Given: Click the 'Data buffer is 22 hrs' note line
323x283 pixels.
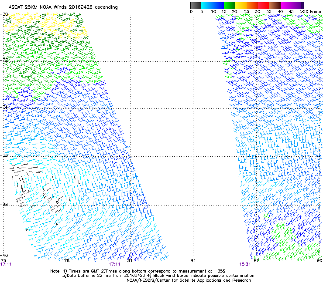Looking at the screenshot, I should (x=103, y=276).
